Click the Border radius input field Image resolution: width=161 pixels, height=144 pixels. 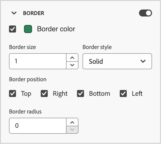38,126
